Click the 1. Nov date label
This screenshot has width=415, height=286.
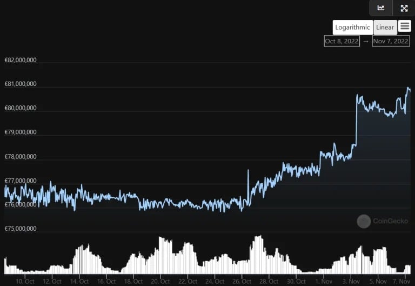324,281
